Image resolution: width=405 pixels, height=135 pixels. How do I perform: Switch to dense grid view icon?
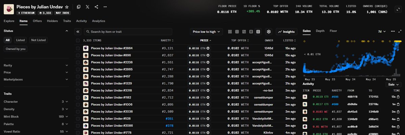coord(237,32)
